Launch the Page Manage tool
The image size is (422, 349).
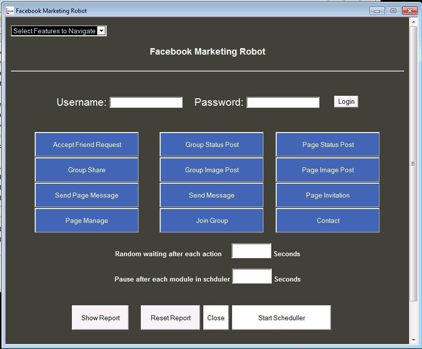point(86,220)
